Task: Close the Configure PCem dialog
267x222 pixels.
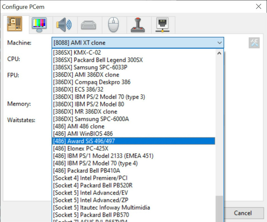Action: 258,7
